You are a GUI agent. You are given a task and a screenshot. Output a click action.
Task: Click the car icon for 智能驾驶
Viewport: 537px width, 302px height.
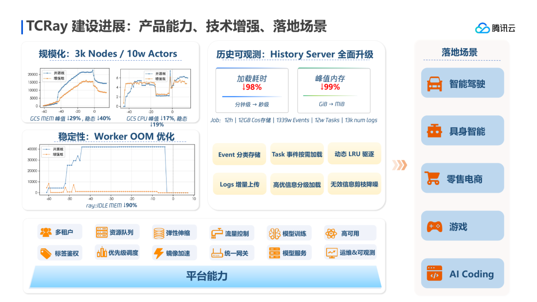(x=434, y=84)
